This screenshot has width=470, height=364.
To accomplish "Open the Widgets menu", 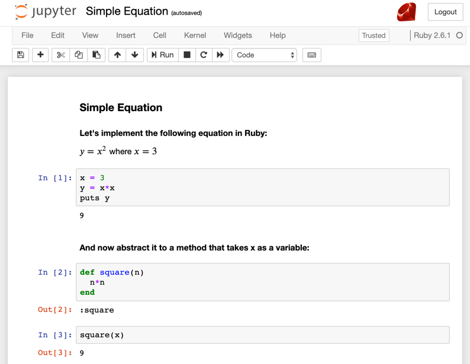I will [x=238, y=35].
